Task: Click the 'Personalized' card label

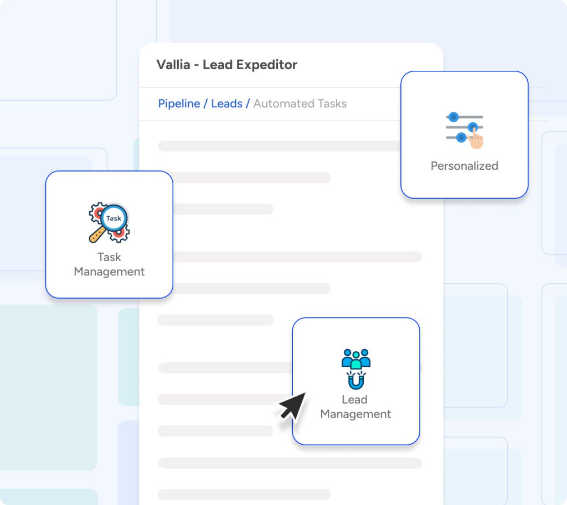Action: tap(464, 165)
